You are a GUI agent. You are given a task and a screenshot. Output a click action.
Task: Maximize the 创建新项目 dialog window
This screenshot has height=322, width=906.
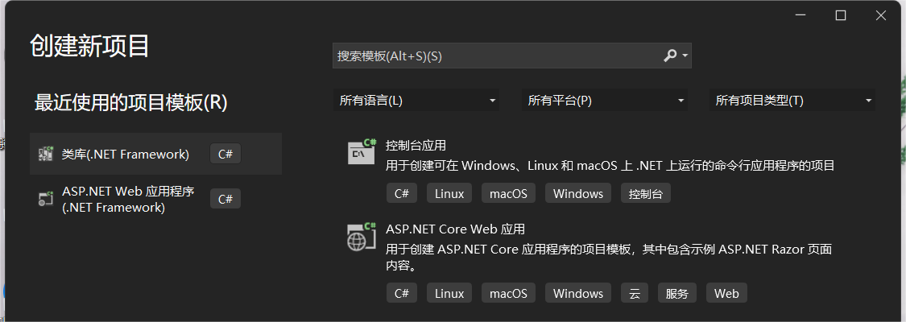click(840, 15)
